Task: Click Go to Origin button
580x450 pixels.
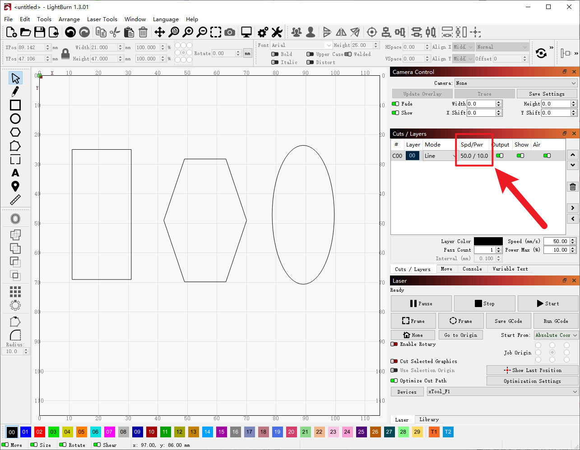Action: (x=460, y=335)
